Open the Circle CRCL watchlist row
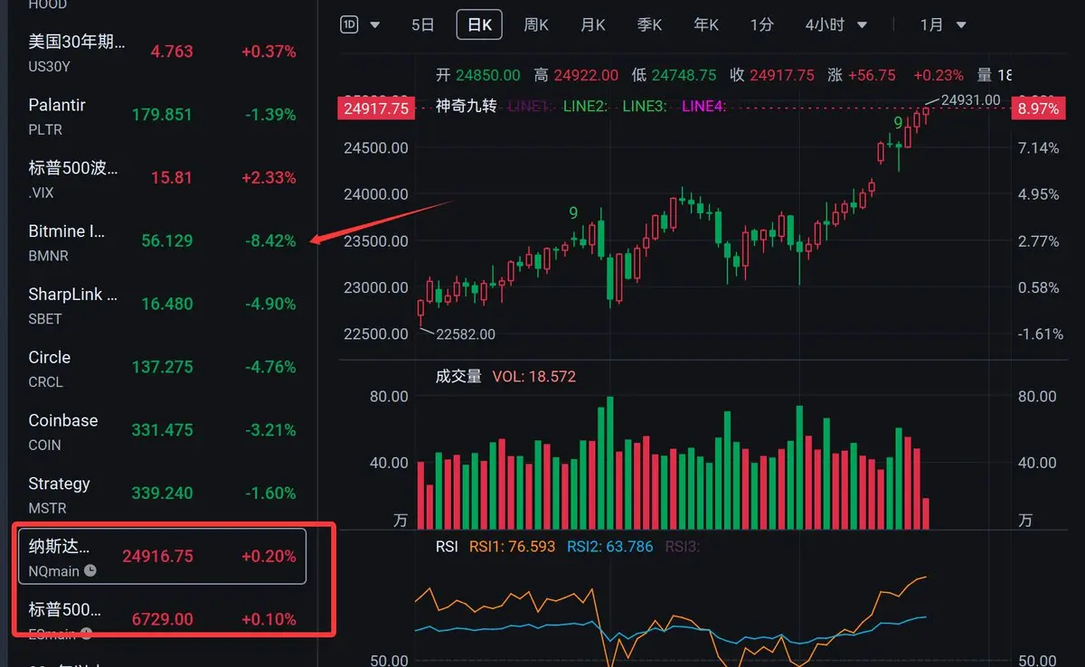This screenshot has height=667, width=1085. click(x=162, y=368)
